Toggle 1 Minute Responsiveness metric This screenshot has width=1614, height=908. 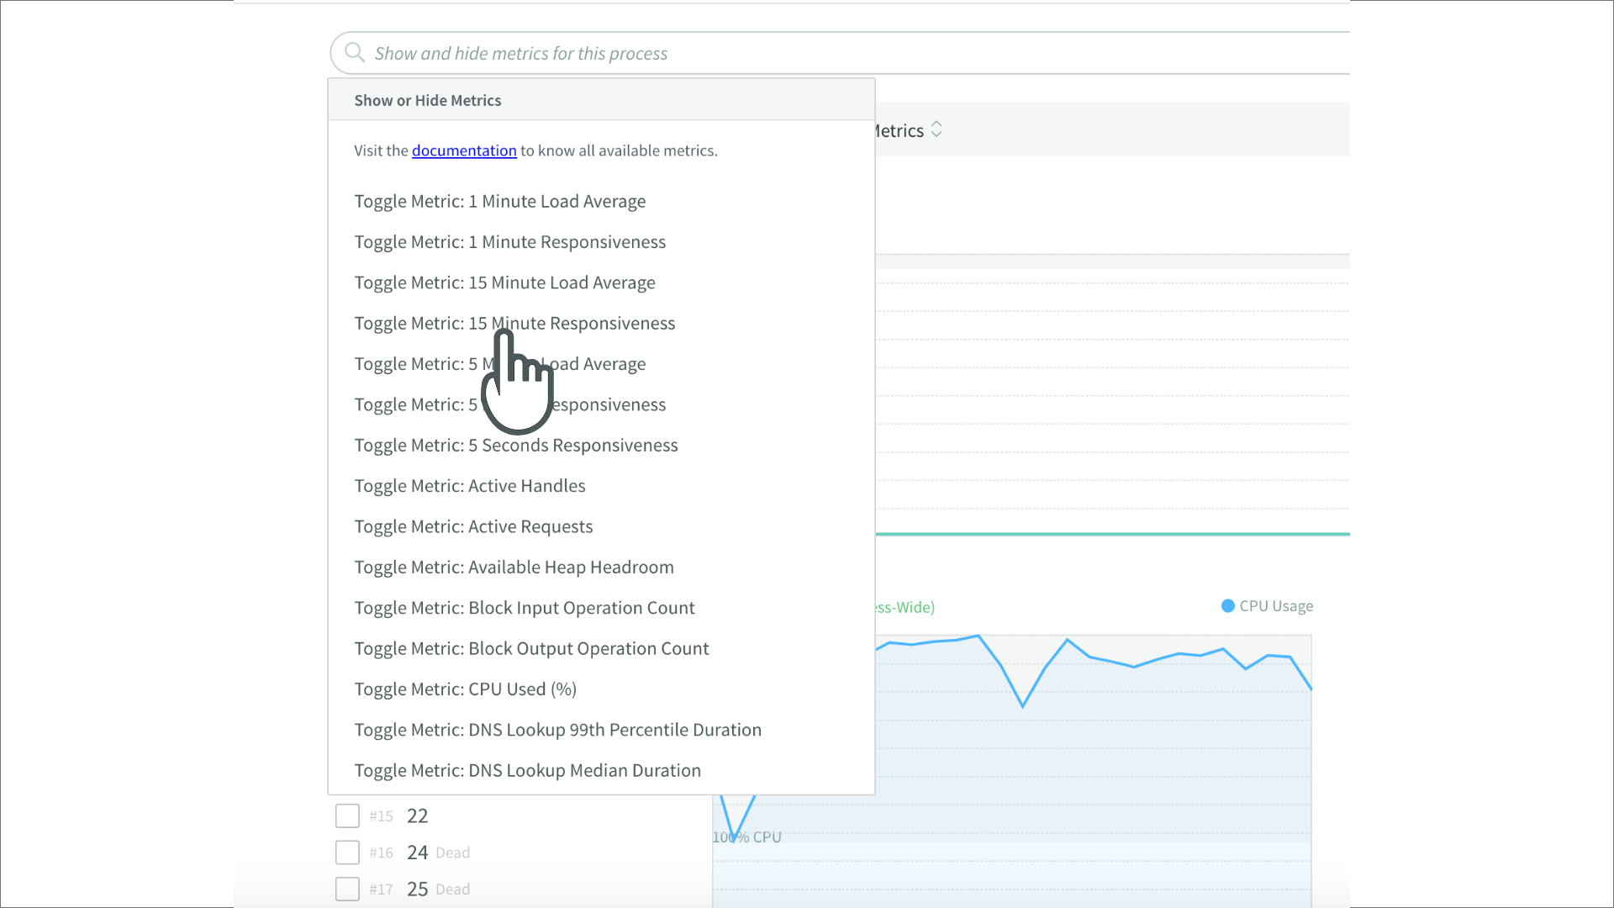510,242
